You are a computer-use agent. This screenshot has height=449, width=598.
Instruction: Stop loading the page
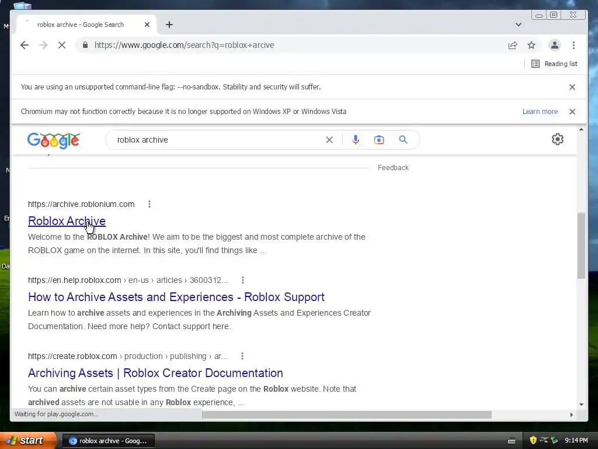pyautogui.click(x=62, y=45)
